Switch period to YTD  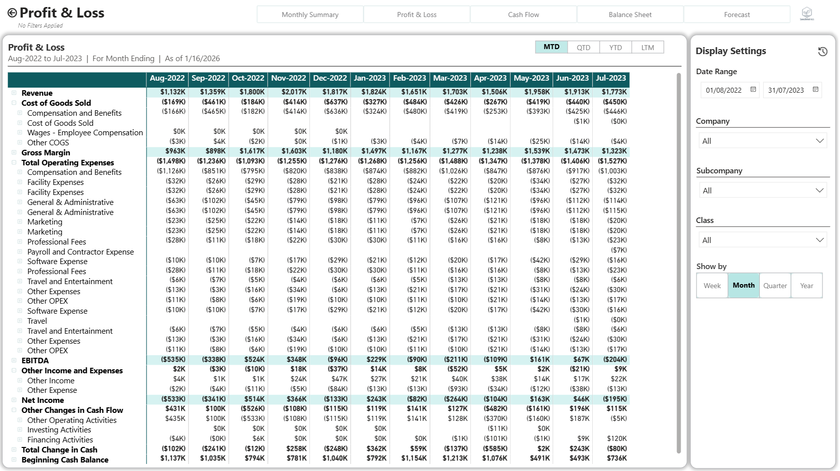615,47
